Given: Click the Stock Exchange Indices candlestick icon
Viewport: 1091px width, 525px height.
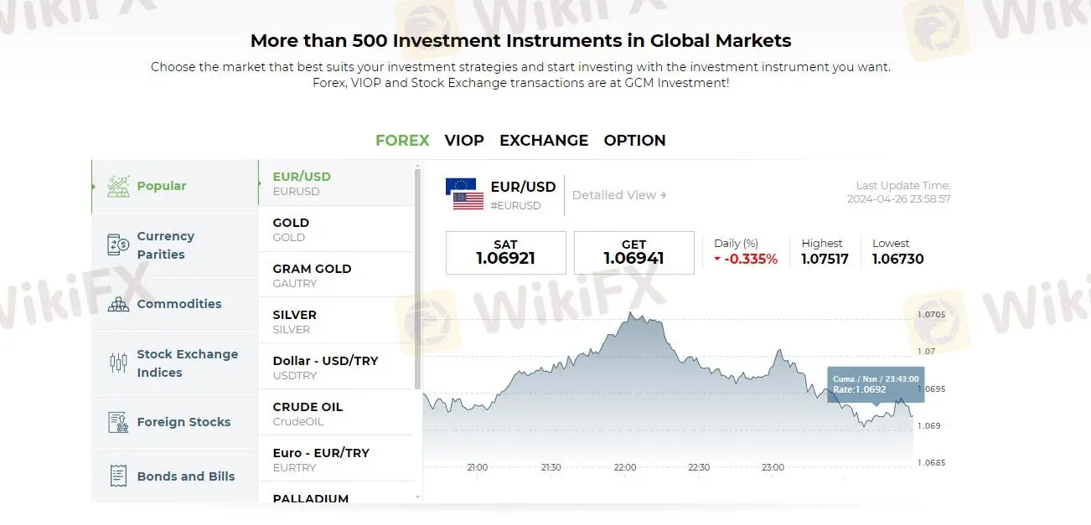Looking at the screenshot, I should [118, 363].
